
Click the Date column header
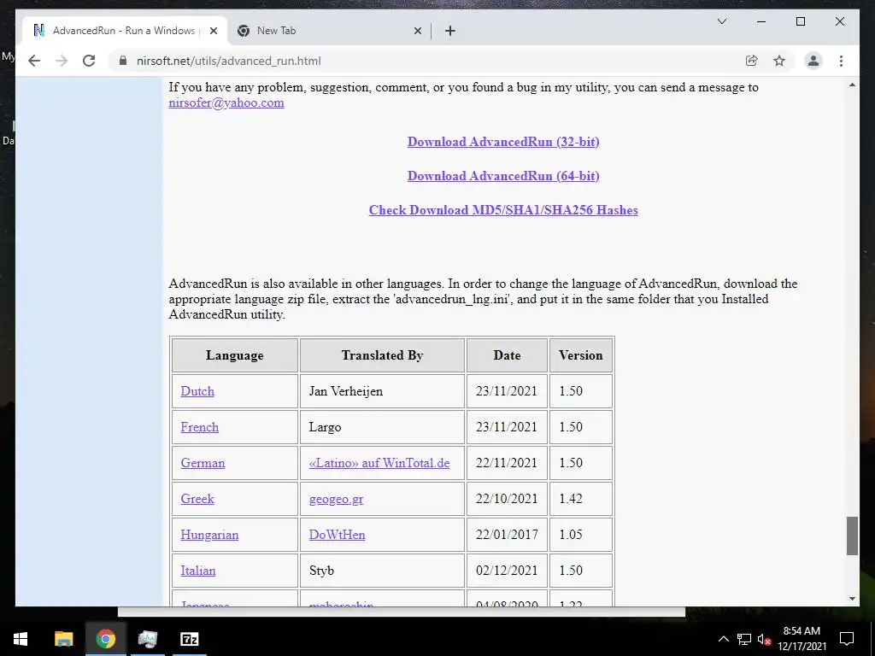(x=507, y=355)
